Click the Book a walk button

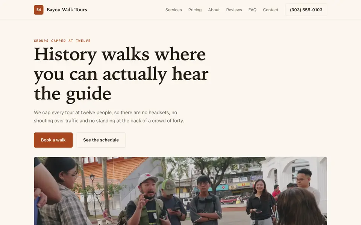click(53, 140)
